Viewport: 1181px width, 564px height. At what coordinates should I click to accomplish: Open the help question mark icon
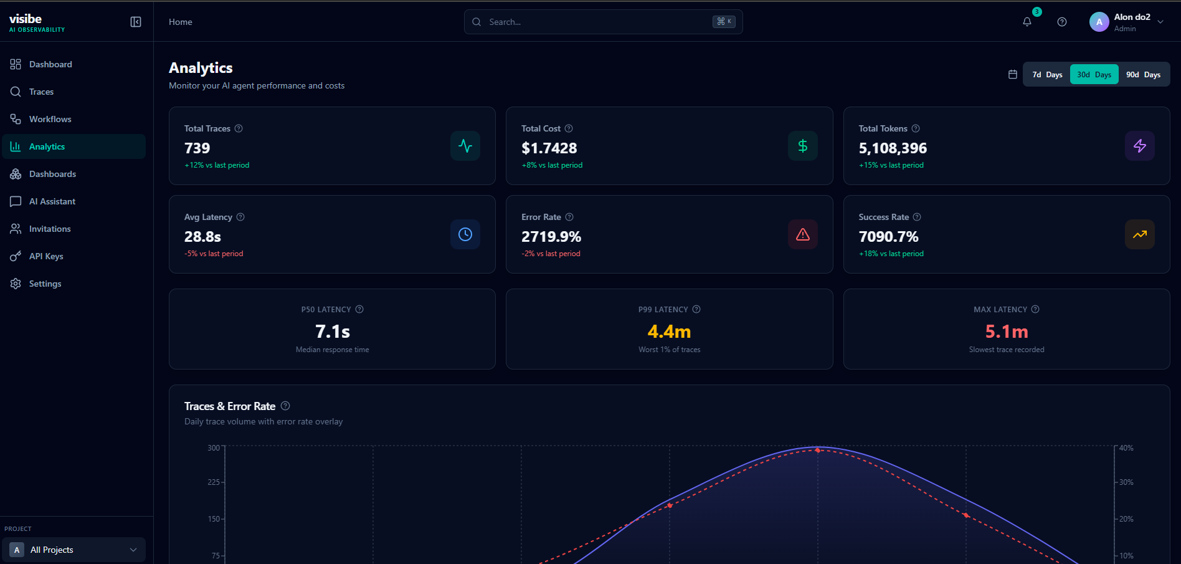coord(1062,21)
